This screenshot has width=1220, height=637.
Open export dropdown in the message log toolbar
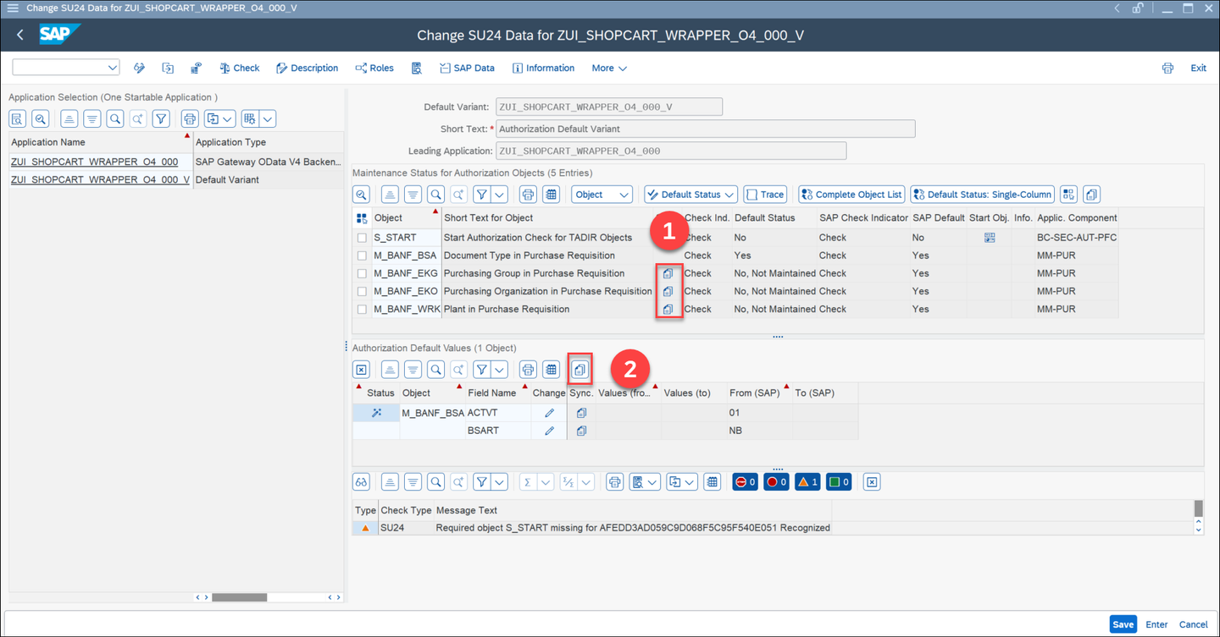pos(683,482)
